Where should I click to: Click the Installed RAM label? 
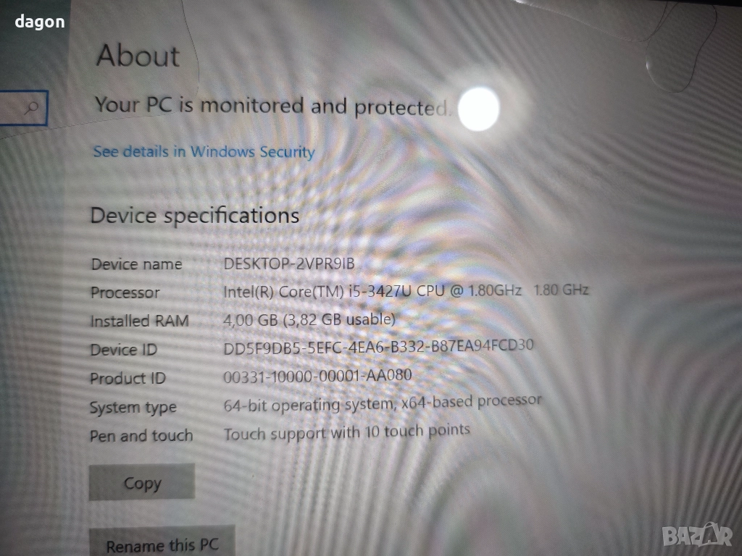(x=140, y=321)
